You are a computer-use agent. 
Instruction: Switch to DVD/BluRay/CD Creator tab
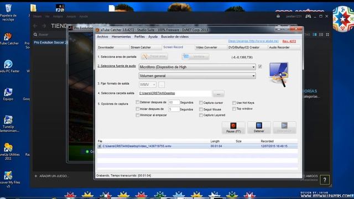pos(247,48)
